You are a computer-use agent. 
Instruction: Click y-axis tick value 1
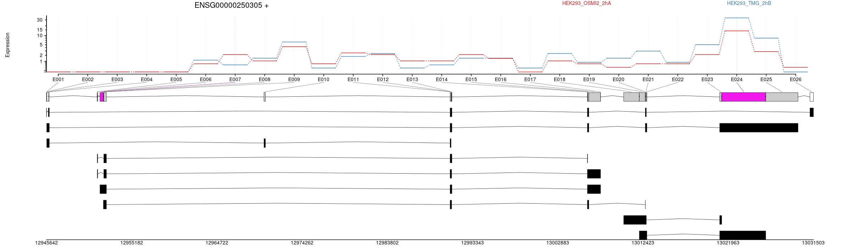[41, 62]
